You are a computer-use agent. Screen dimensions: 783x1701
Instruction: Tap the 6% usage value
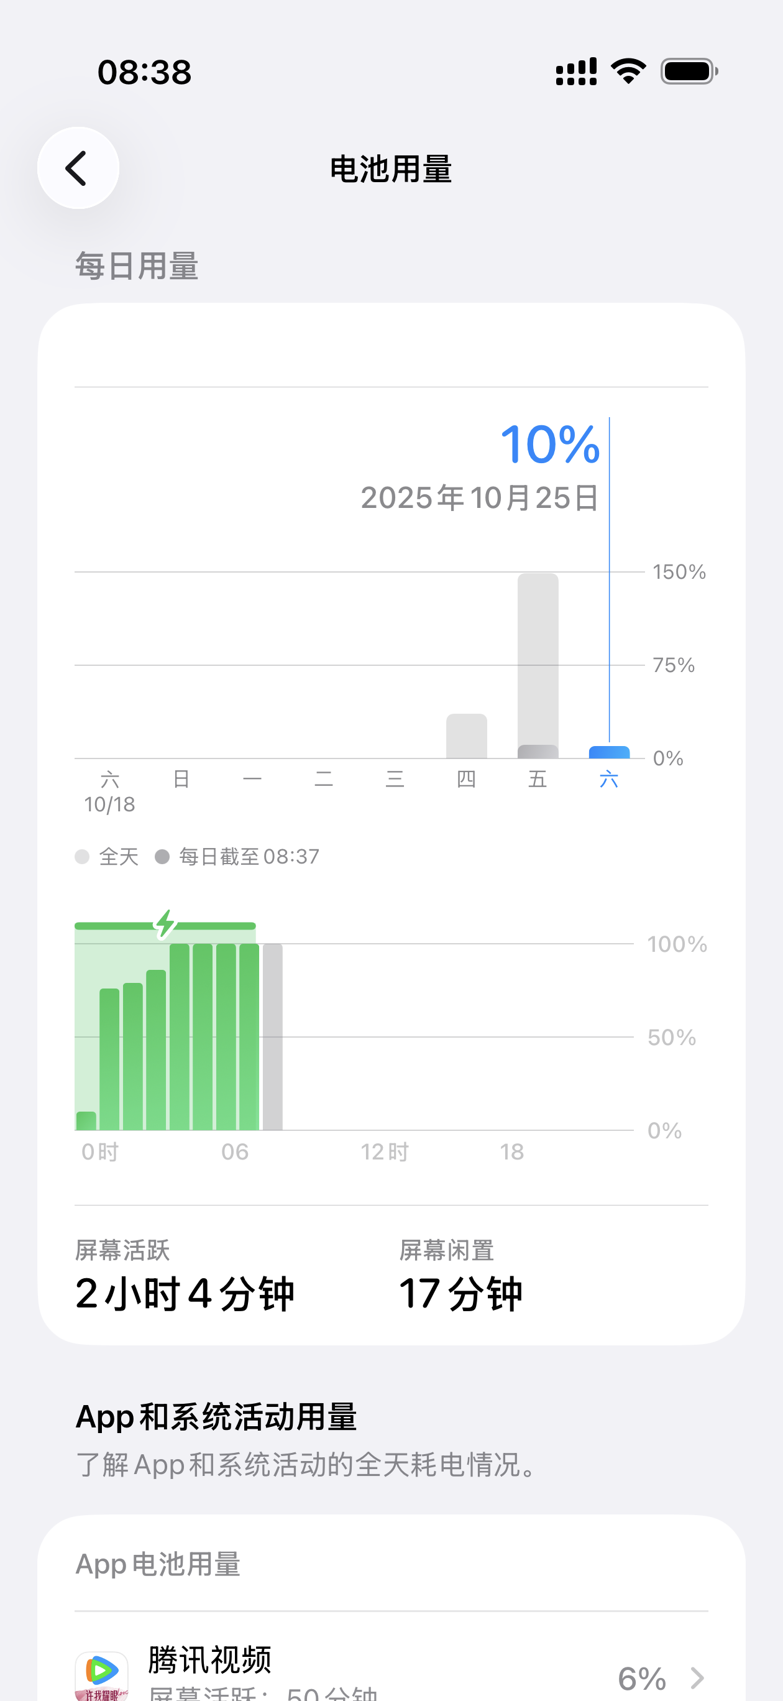point(642,1677)
